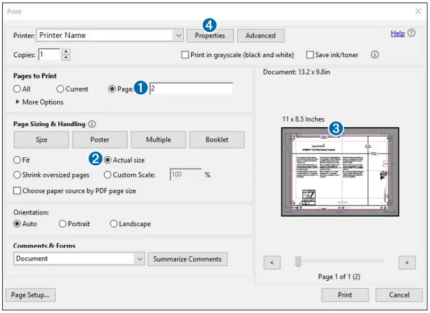Go to previous preview page arrow
Screen dimensions: 430x313
272,262
